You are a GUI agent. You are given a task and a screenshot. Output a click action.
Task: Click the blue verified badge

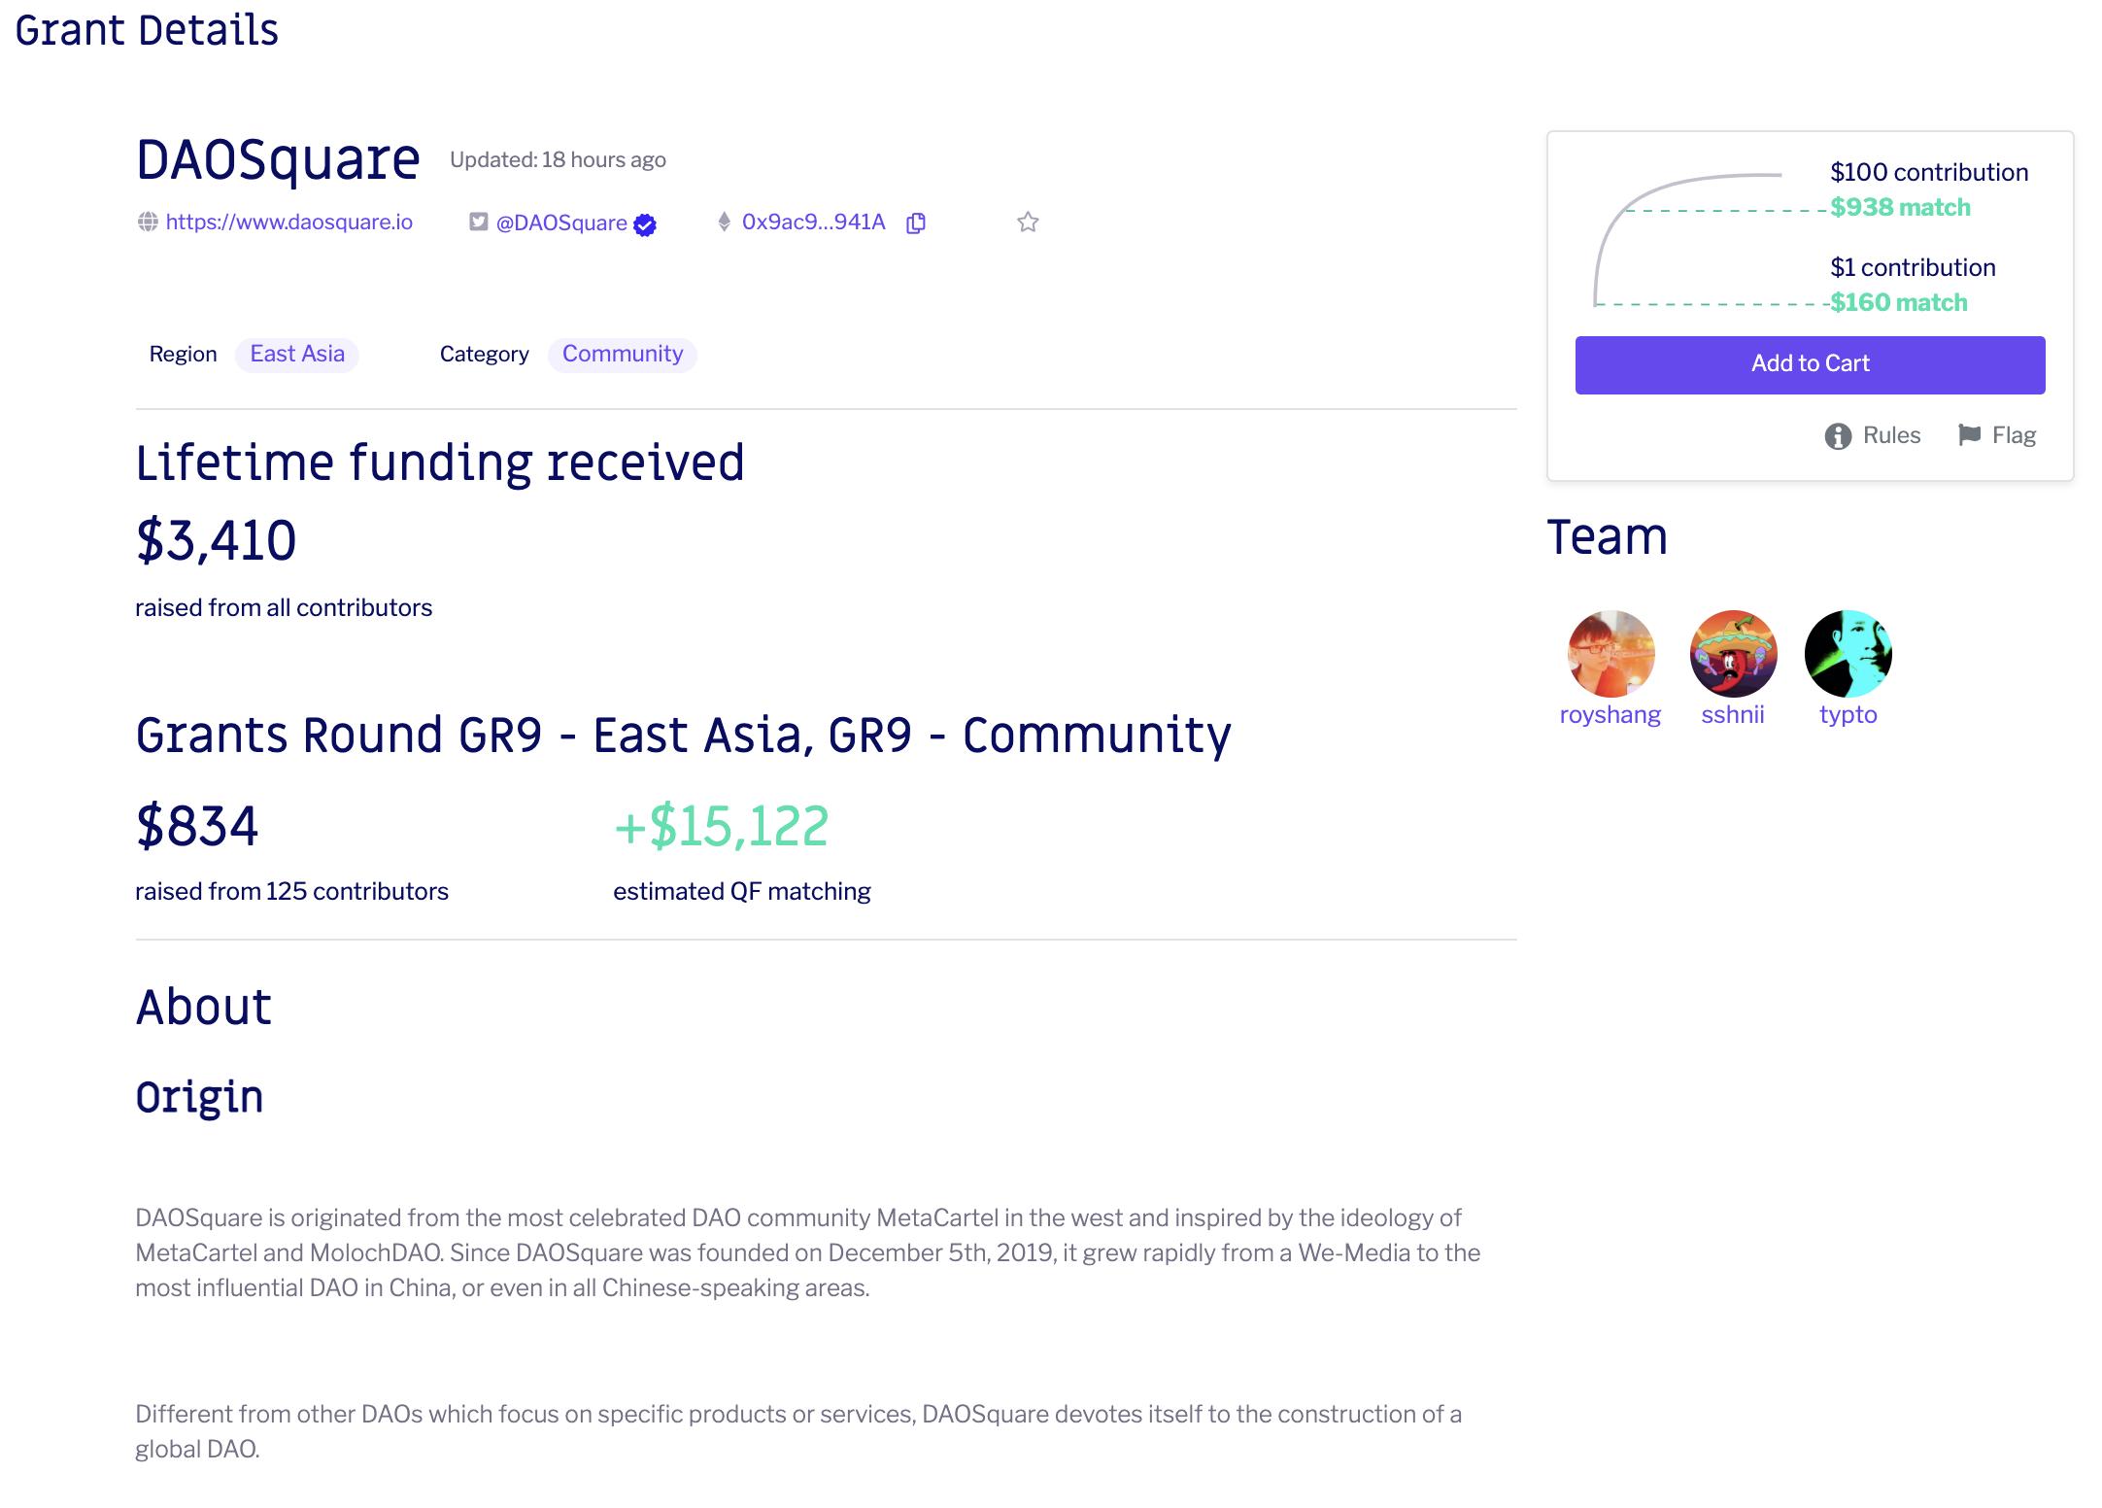click(645, 225)
